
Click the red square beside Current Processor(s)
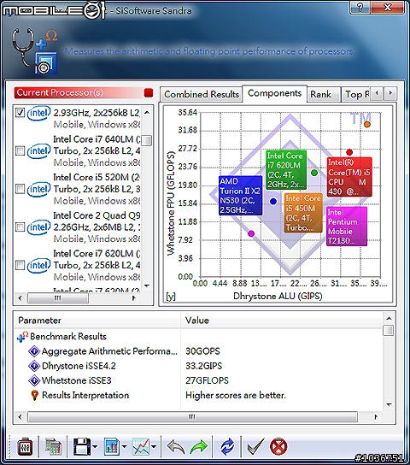pos(149,93)
